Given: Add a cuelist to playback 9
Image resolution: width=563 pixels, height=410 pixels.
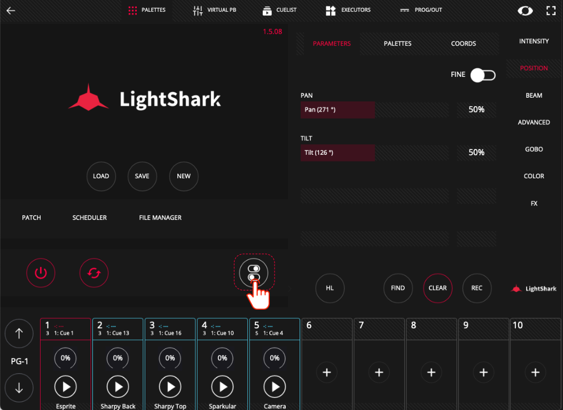Looking at the screenshot, I should coord(483,372).
